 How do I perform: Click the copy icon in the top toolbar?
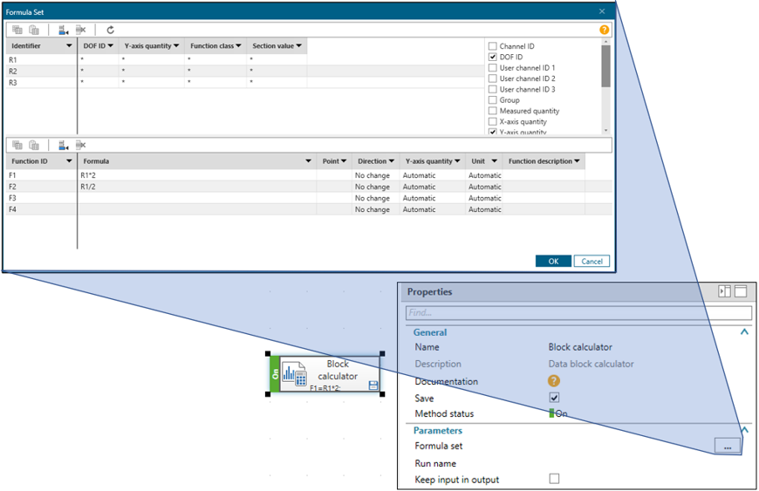tap(17, 30)
